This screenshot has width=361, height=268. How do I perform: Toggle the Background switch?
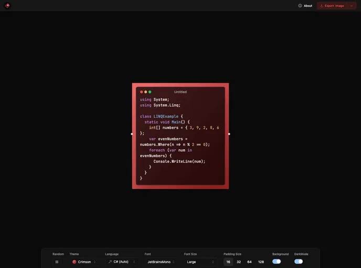tap(277, 261)
